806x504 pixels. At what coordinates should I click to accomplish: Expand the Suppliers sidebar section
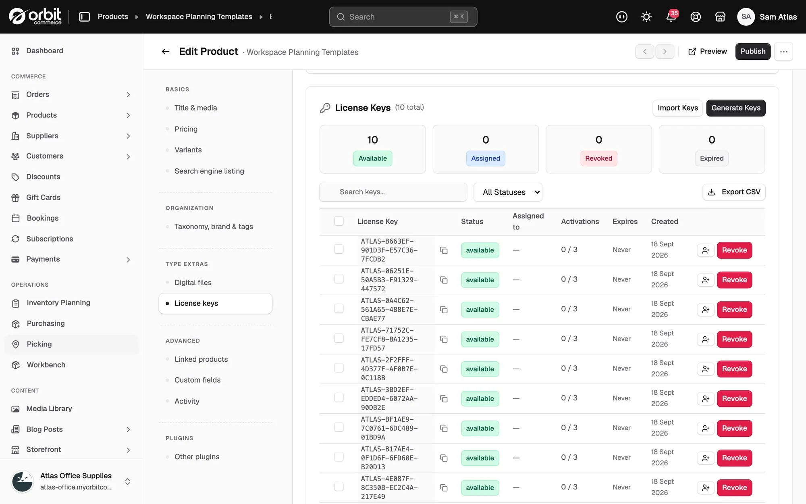tap(128, 136)
